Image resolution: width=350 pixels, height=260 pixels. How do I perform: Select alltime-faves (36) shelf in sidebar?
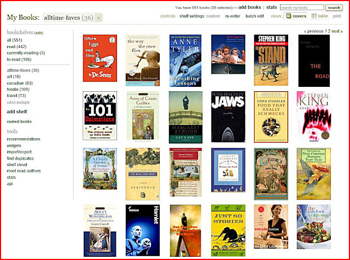(x=23, y=70)
